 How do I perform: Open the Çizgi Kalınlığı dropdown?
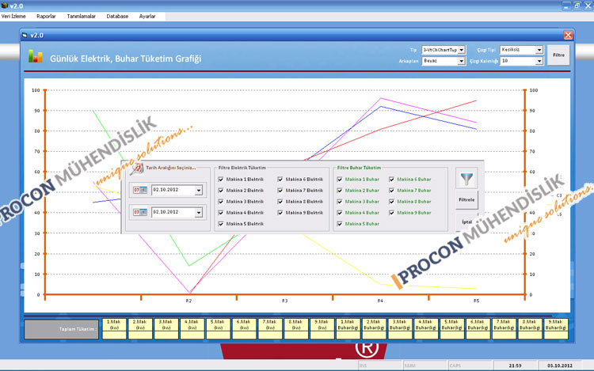[539, 61]
